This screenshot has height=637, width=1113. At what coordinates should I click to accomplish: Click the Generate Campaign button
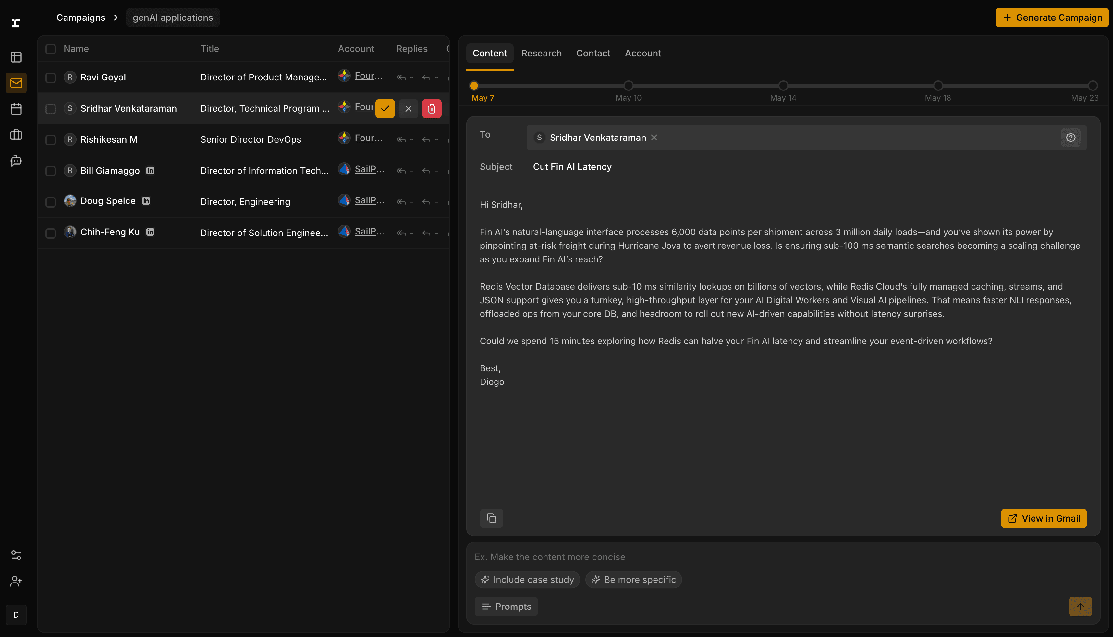point(1052,18)
